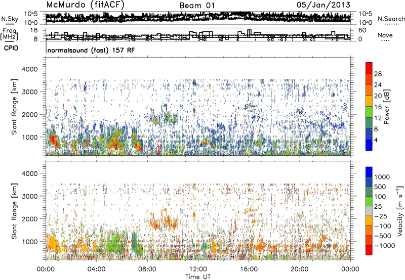Screen dimensions: 405x280
Task: Select the 2000 tick of the velocity panel
Action: pyautogui.click(x=31, y=219)
